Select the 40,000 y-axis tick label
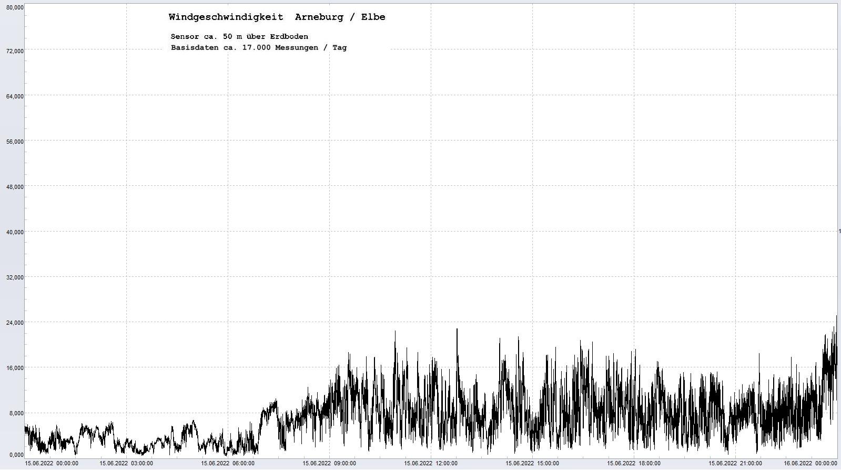 click(14, 232)
